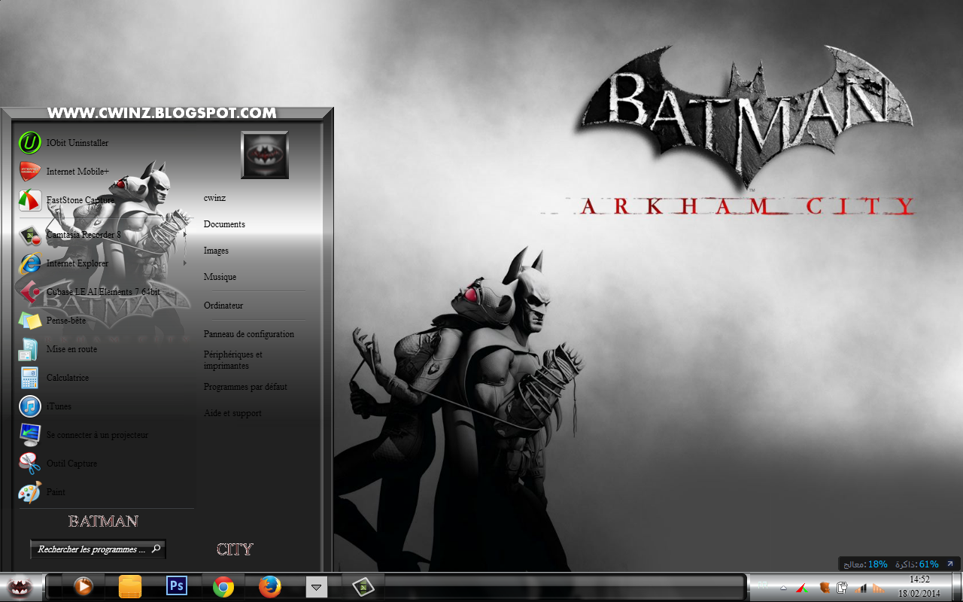
Task: Open Ordinateur from the Start menu
Action: pyautogui.click(x=223, y=306)
